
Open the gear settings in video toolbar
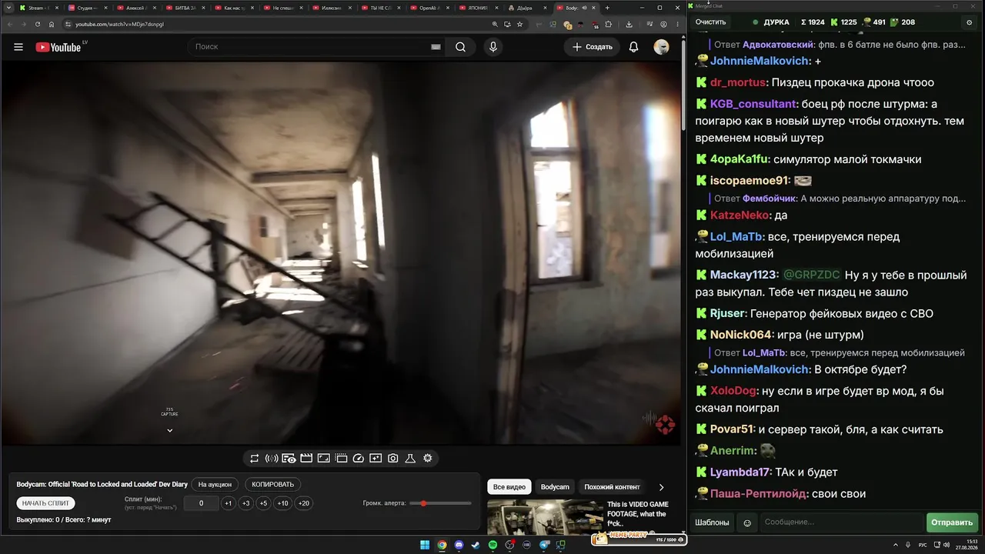[428, 459]
